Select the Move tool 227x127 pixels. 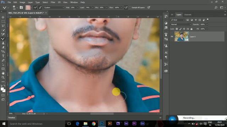click(3, 17)
